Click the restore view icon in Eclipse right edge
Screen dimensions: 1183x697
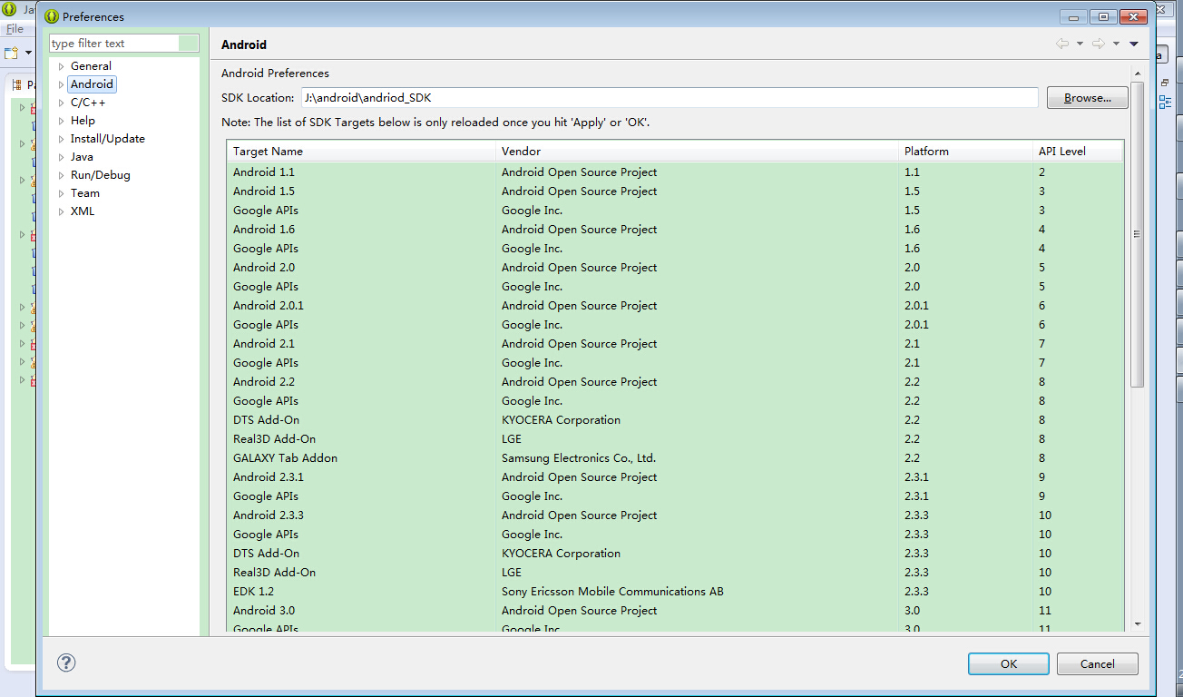pyautogui.click(x=1165, y=82)
